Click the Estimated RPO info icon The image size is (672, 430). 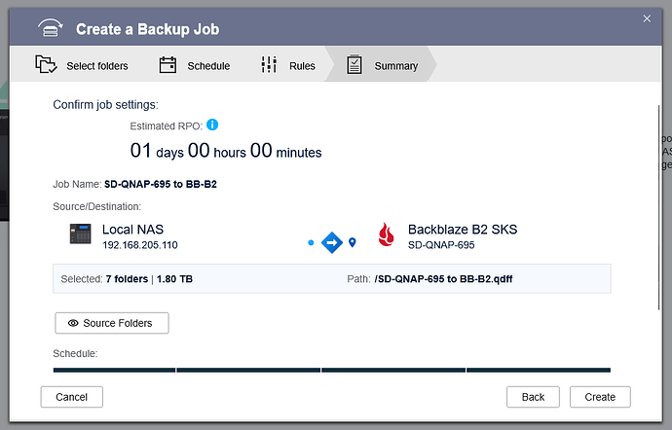click(212, 125)
